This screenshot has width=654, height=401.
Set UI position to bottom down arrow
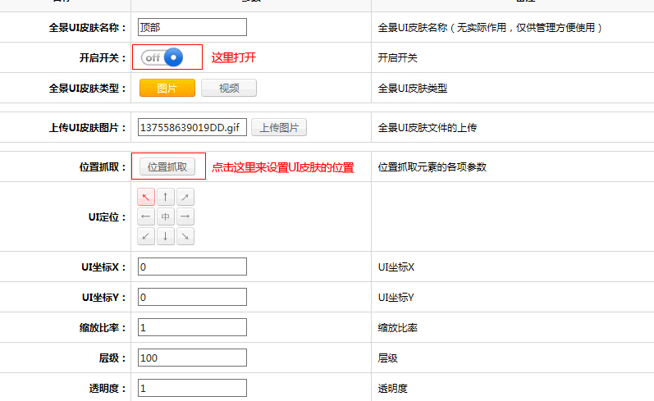click(x=166, y=236)
